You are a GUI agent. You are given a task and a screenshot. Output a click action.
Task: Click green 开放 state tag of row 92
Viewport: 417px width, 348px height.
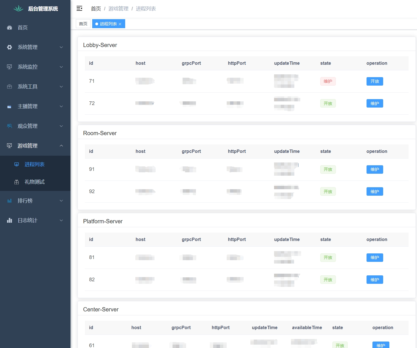(x=328, y=192)
